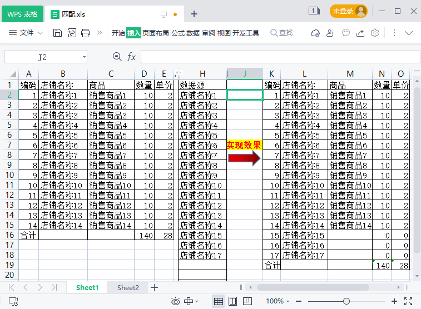Open the share export icon

point(360,33)
